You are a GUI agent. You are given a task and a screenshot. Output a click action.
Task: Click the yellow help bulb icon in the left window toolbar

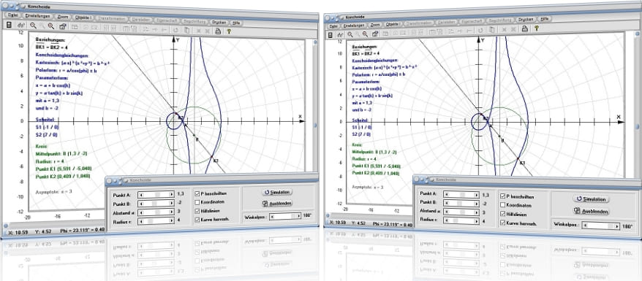(x=230, y=31)
